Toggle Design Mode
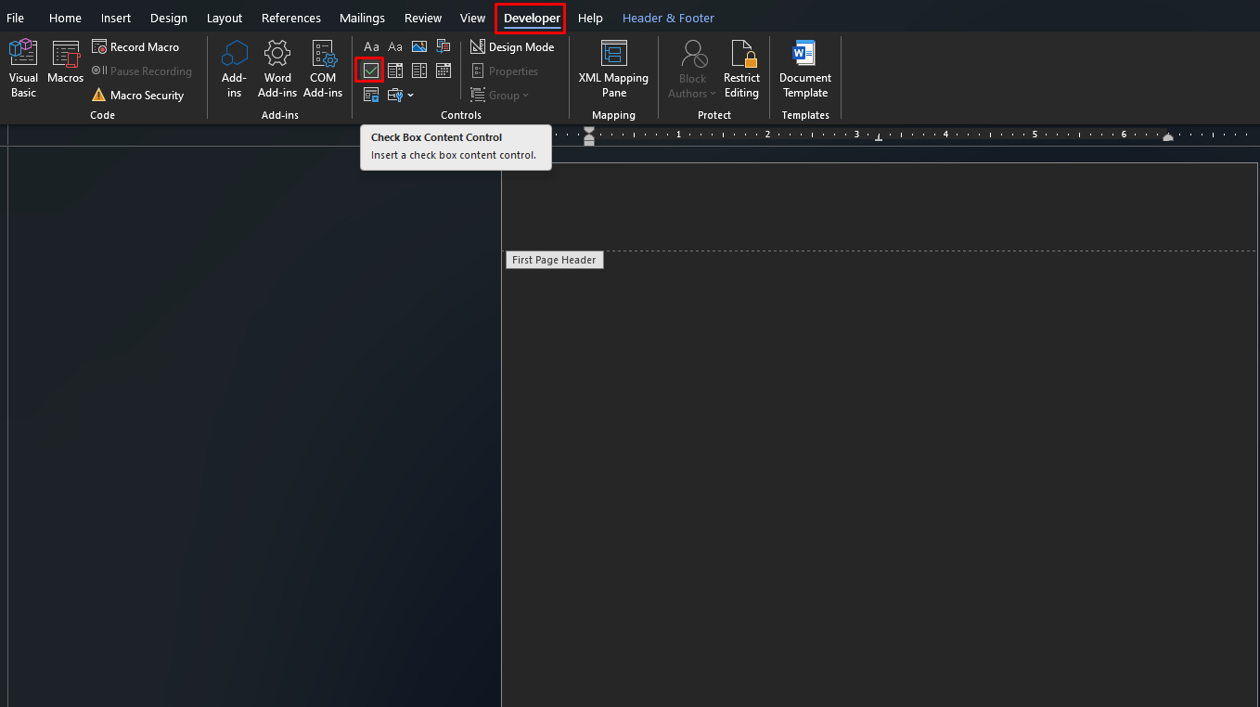The image size is (1260, 707). tap(512, 46)
